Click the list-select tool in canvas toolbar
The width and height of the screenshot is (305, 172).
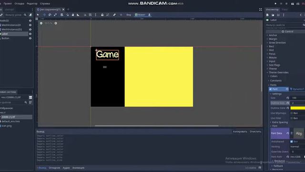(x=62, y=15)
